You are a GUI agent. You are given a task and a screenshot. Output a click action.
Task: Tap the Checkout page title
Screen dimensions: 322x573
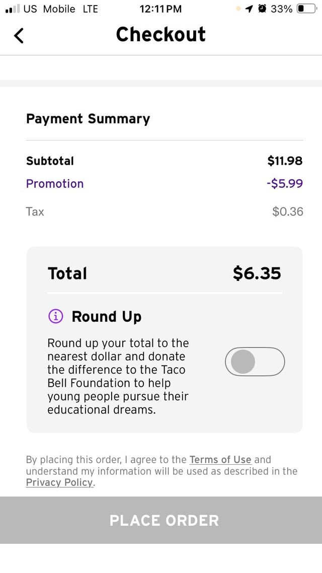tap(160, 34)
